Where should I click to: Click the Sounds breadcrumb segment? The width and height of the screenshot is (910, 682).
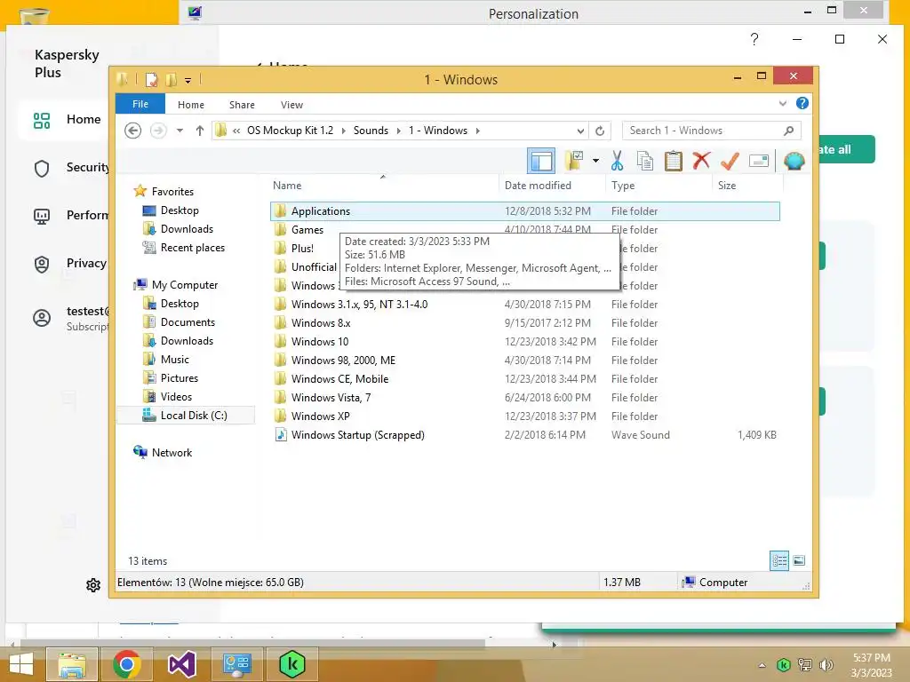coord(371,131)
